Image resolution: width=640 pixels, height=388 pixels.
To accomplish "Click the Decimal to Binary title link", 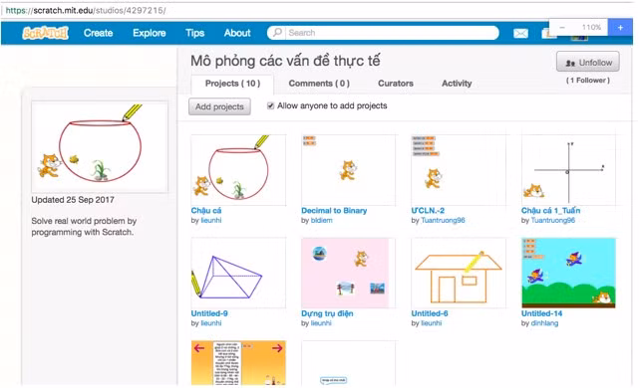I will point(334,211).
